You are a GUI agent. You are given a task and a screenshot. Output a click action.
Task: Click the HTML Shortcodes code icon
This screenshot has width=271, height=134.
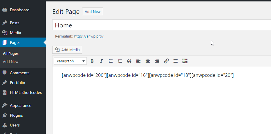tap(5, 92)
